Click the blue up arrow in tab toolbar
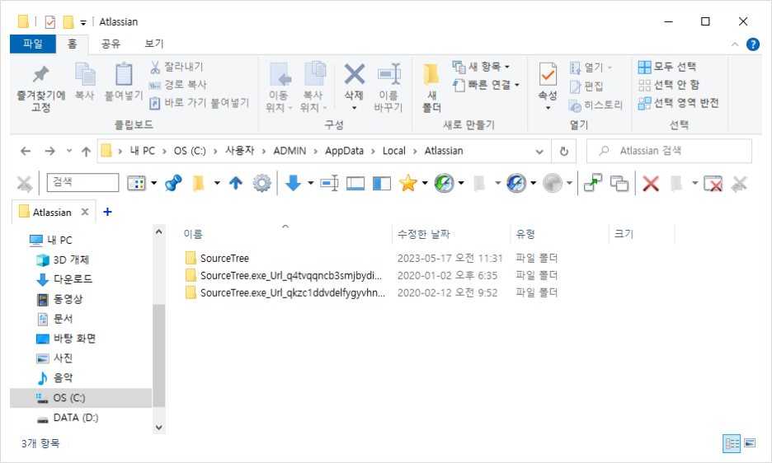Image resolution: width=772 pixels, height=463 pixels. click(x=236, y=184)
